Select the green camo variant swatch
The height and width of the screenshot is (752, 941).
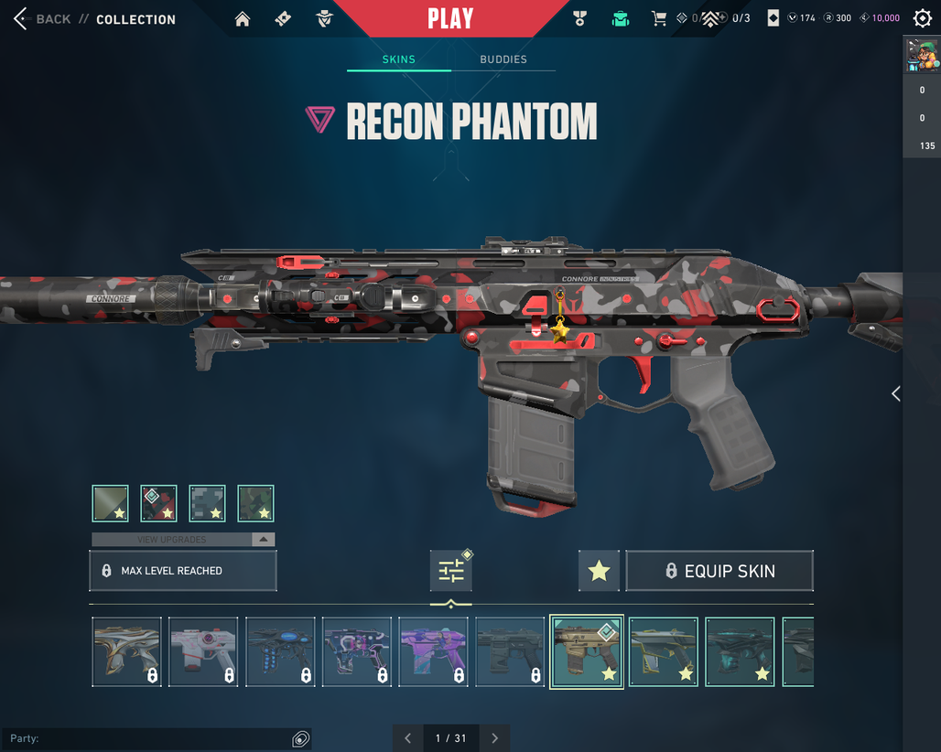coord(255,503)
